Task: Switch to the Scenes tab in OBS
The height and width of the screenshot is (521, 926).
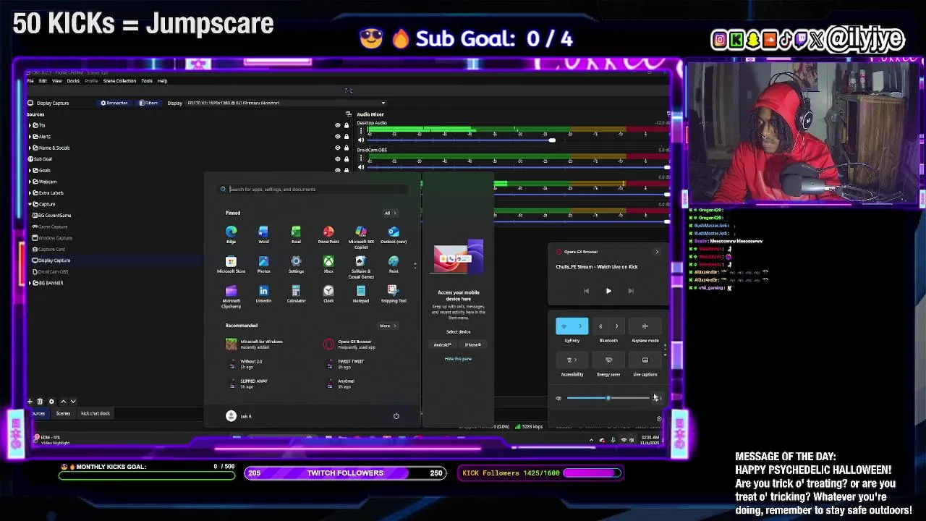Action: (x=63, y=414)
